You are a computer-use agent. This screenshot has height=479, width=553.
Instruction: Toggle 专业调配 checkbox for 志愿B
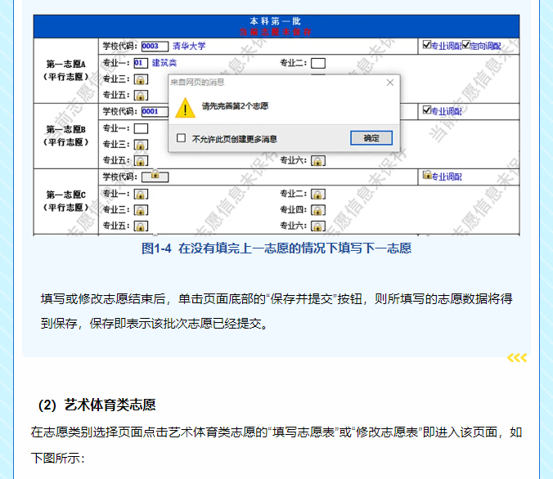(x=426, y=110)
